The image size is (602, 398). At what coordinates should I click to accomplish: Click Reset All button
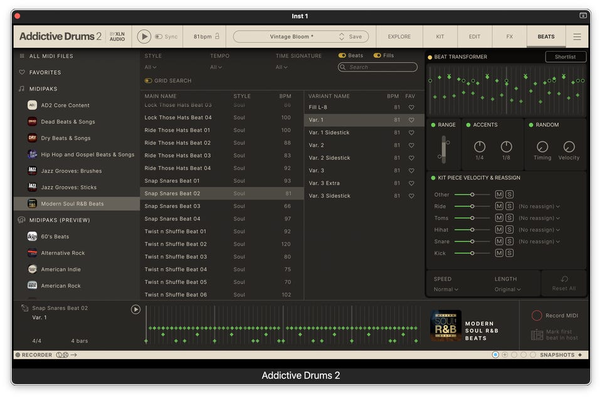click(x=564, y=284)
